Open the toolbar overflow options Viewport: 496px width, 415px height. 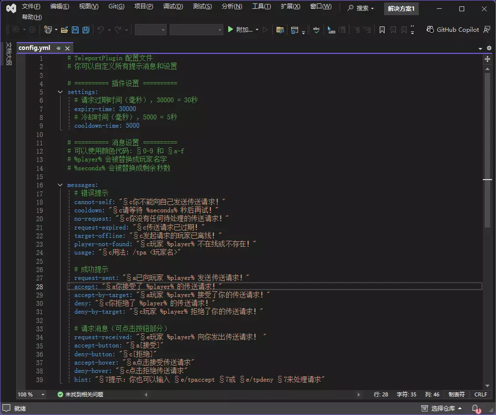click(412, 30)
